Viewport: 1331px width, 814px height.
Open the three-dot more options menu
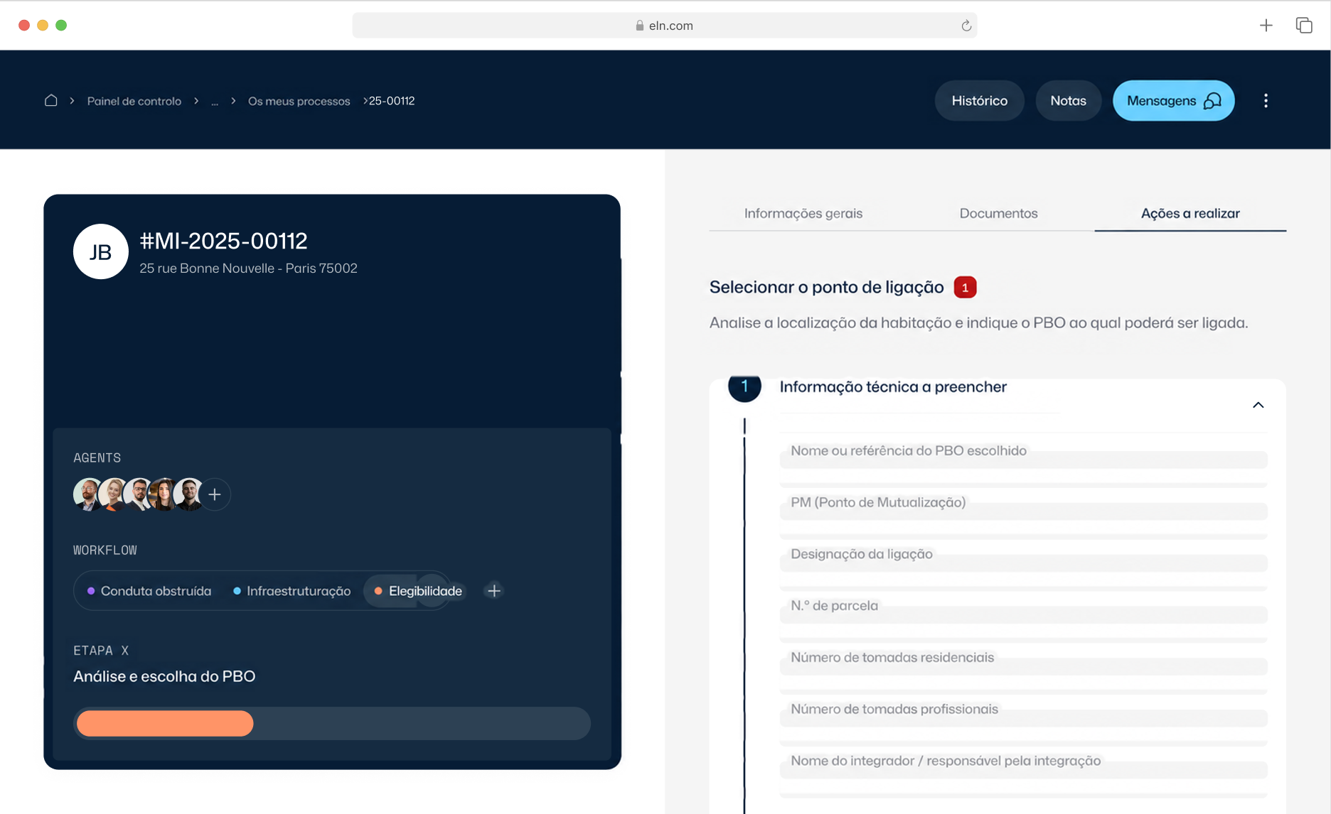click(x=1266, y=101)
